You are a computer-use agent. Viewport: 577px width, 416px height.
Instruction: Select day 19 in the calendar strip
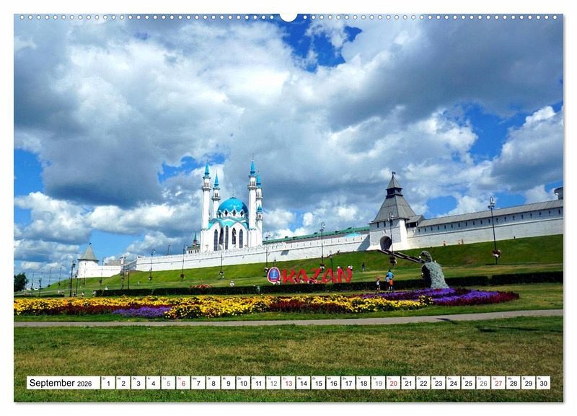378,383
